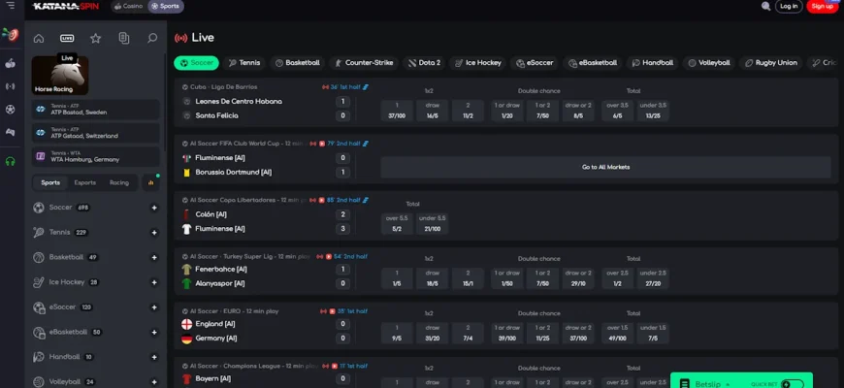Open the darts promo icon
The image size is (844, 388).
[x=11, y=35]
